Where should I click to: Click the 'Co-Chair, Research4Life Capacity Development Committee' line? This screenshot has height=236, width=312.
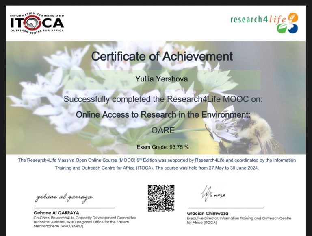point(85,218)
